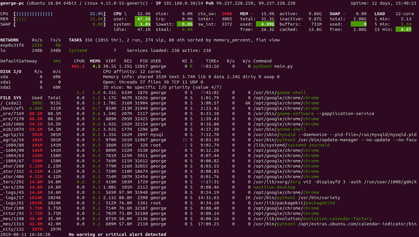Viewport: 419px width, 237px height.
Task: Select the enp0s31f6 network interface row
Action: [31, 45]
